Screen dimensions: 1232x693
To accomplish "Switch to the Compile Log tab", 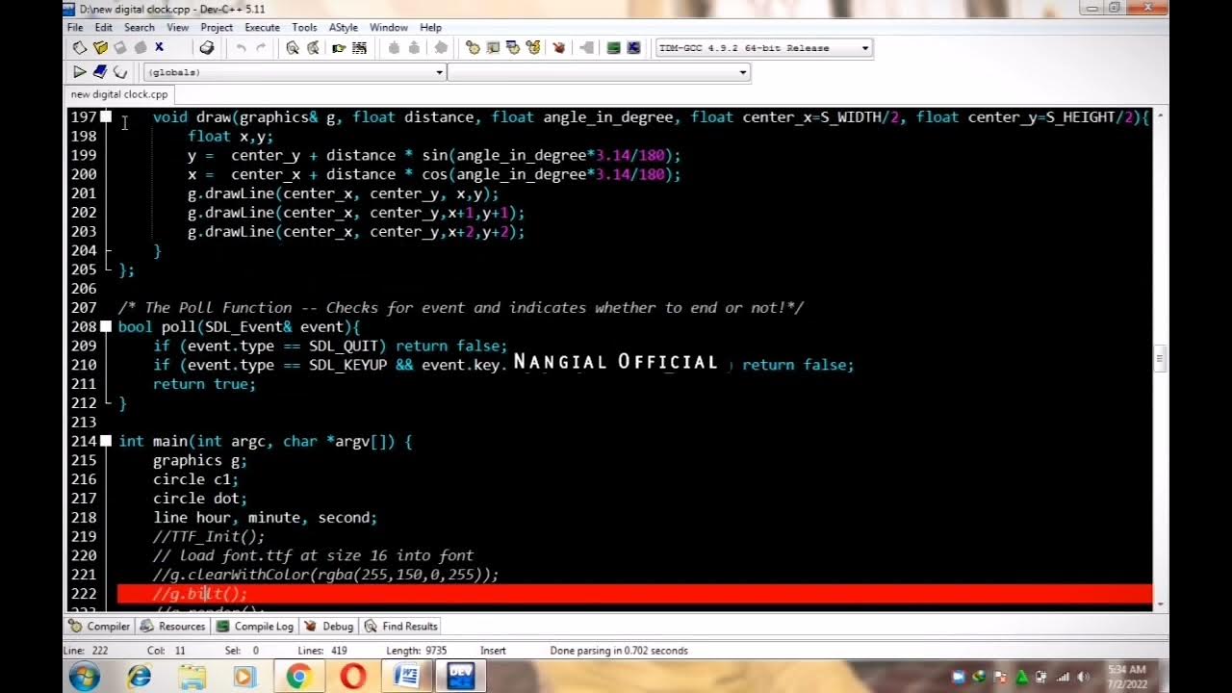I will (x=255, y=626).
